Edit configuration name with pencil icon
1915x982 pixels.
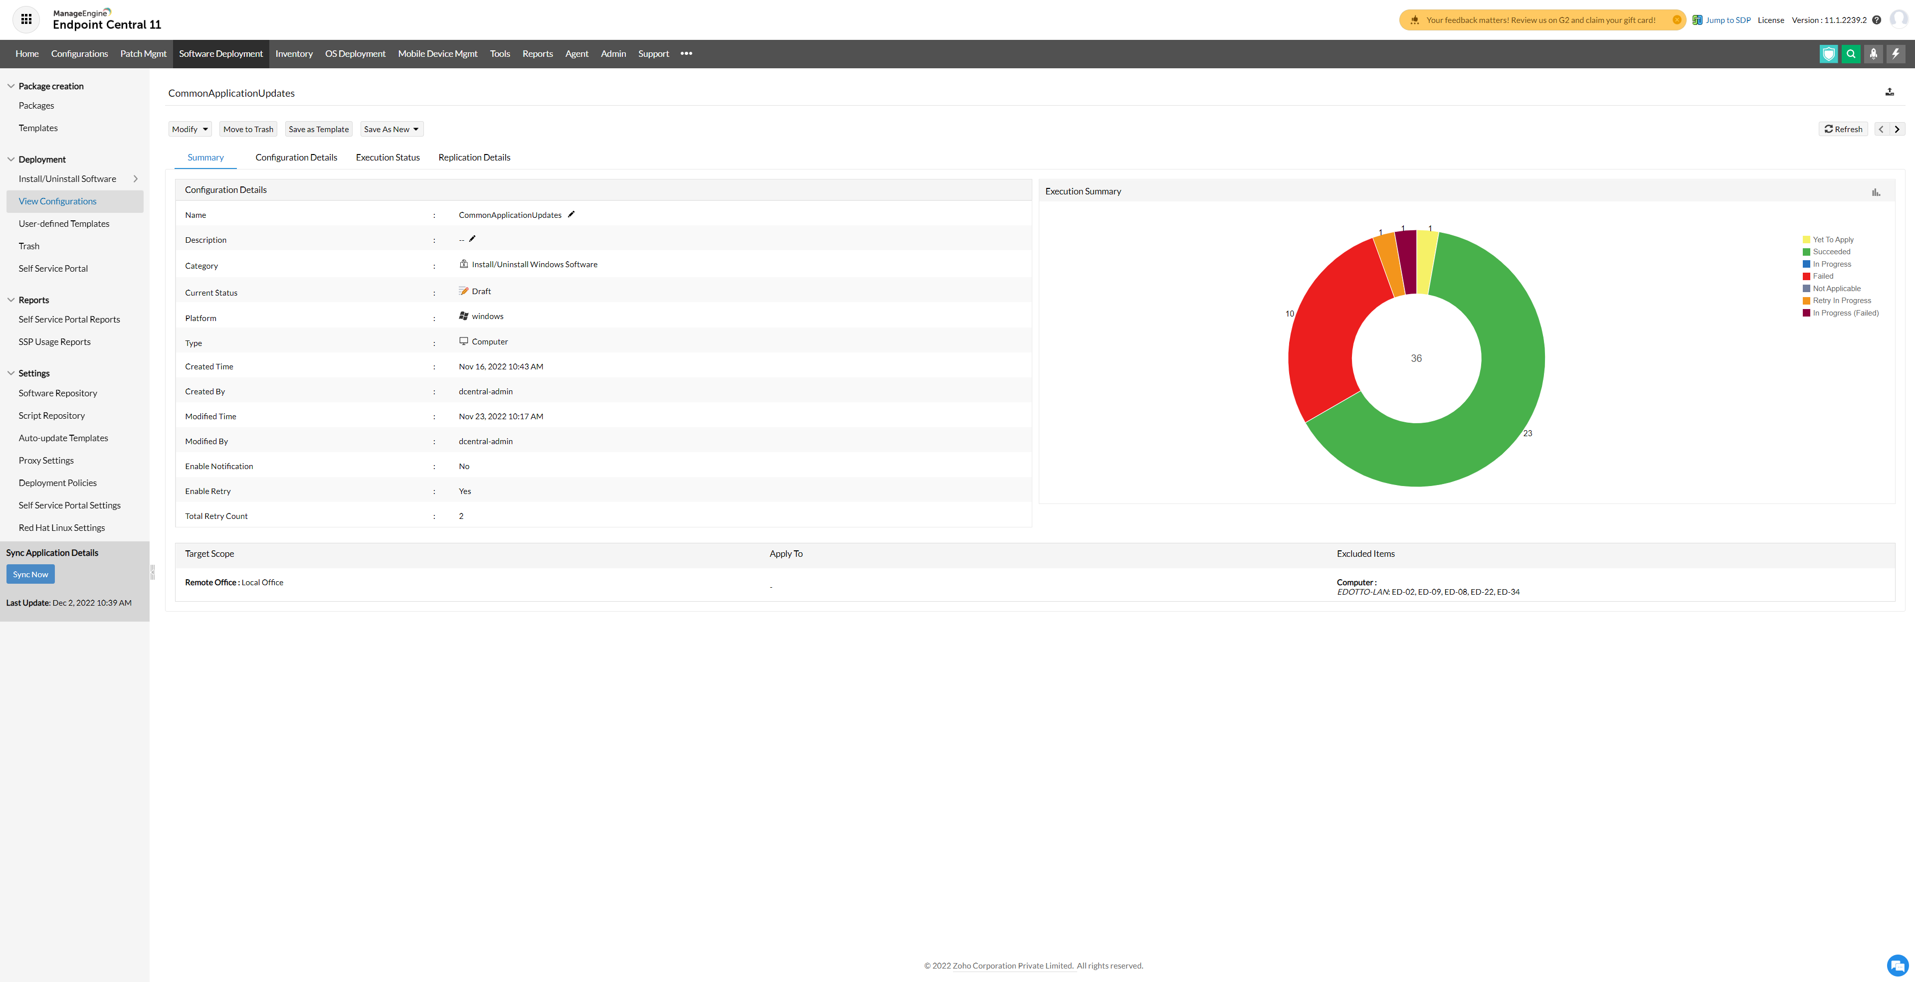571,215
